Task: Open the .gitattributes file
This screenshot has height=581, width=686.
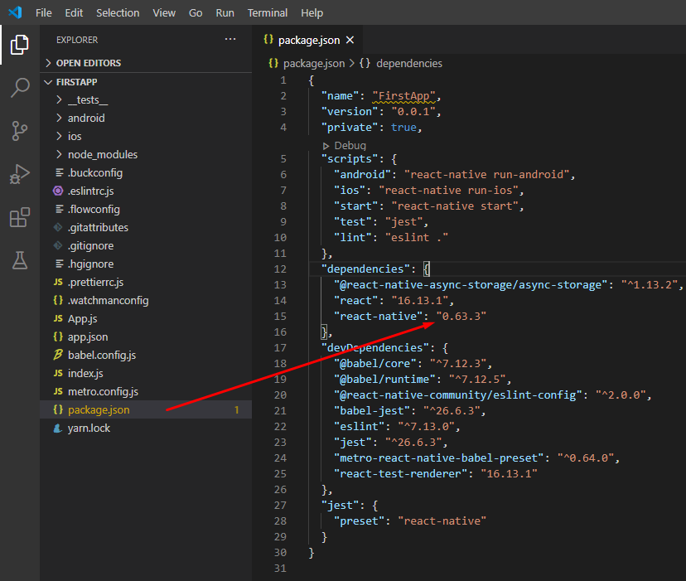Action: [x=146, y=228]
